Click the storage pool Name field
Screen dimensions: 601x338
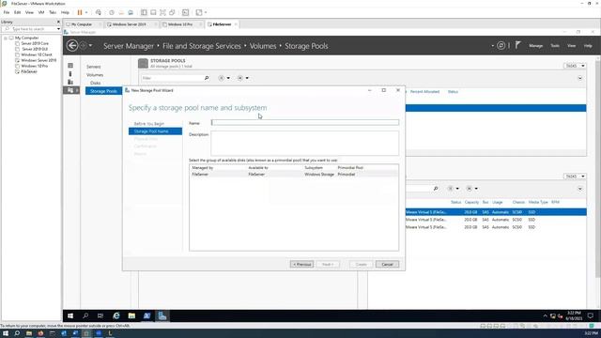coord(305,122)
